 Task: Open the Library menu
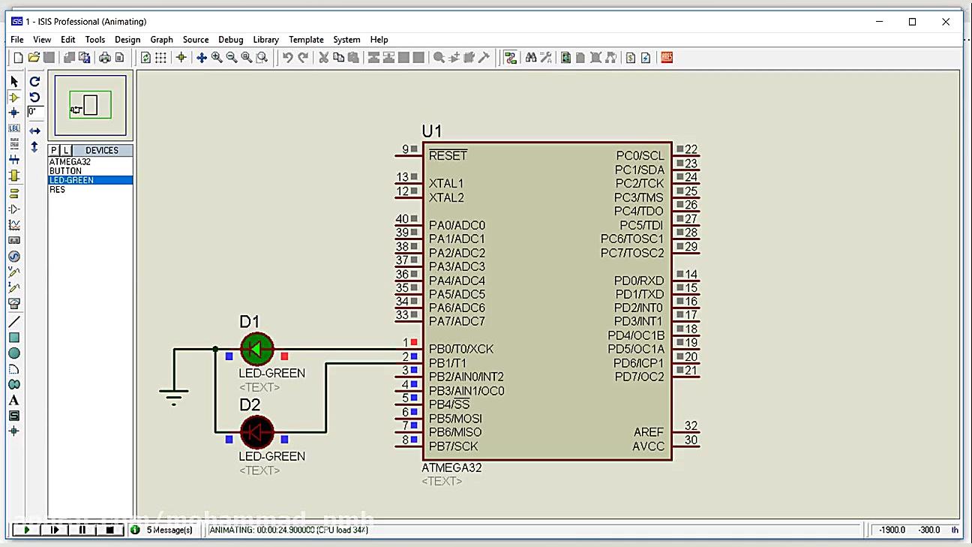click(266, 39)
